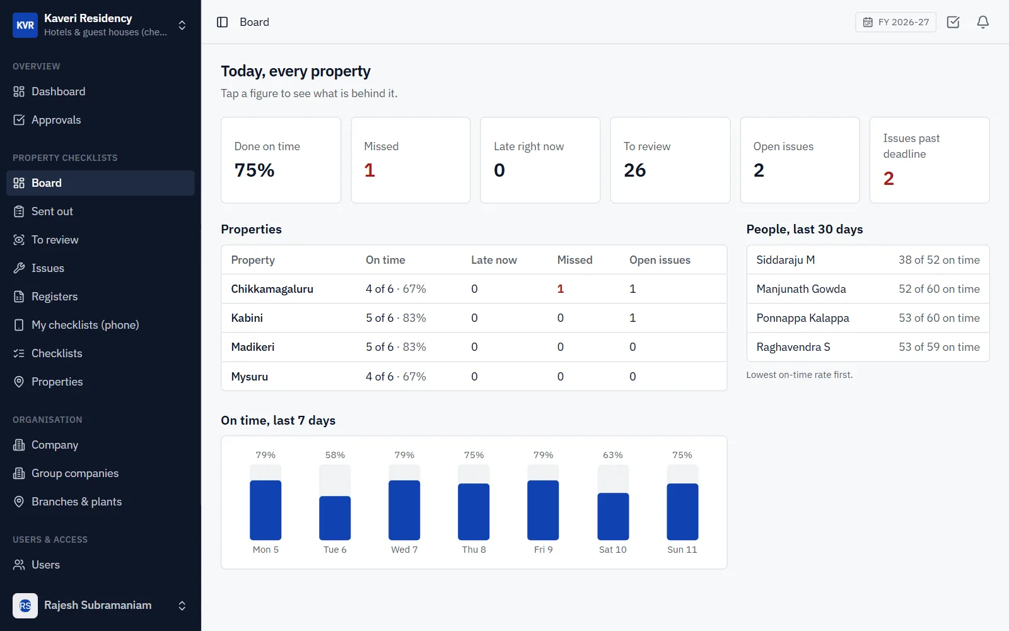Click the calendar icon in FY button
This screenshot has height=631, width=1009.
click(x=868, y=22)
